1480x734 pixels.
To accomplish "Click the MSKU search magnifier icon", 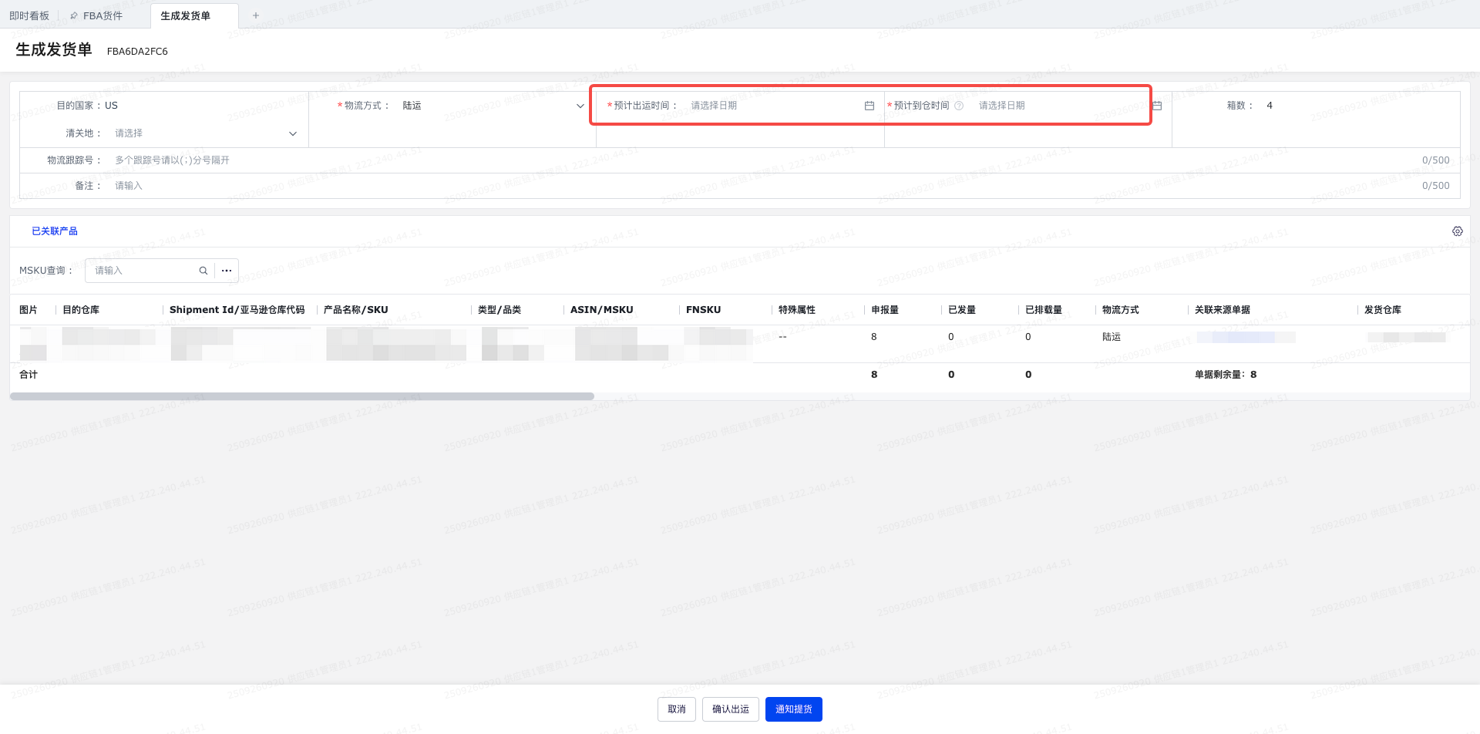I will point(203,271).
